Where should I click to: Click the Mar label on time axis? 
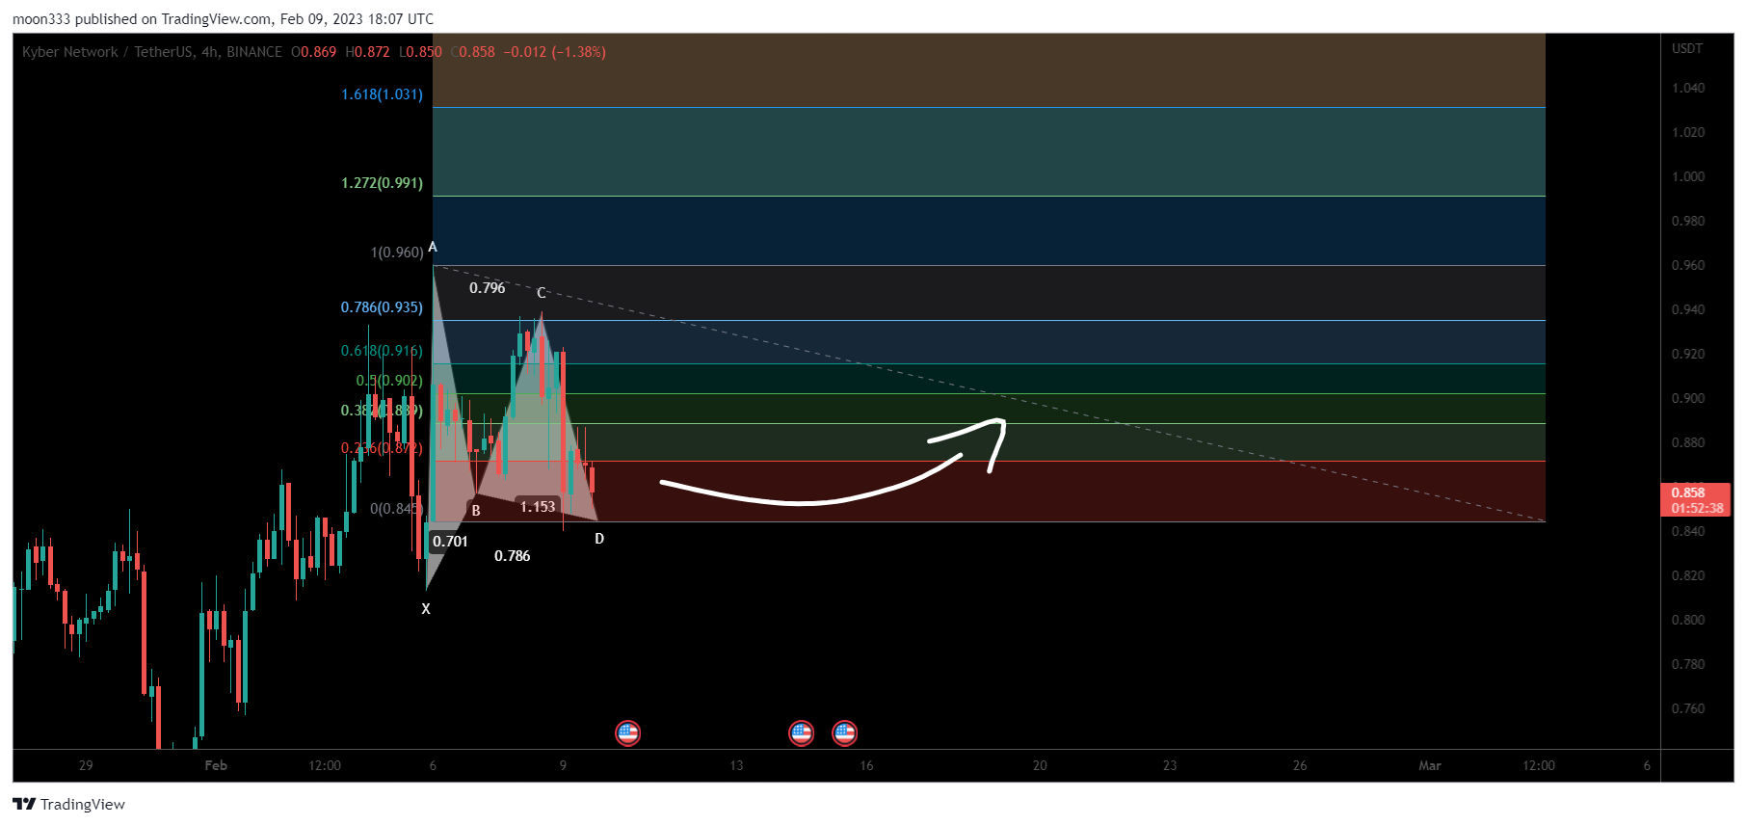point(1430,765)
